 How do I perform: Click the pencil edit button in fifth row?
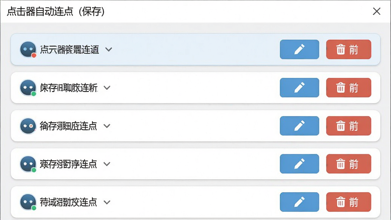point(299,202)
